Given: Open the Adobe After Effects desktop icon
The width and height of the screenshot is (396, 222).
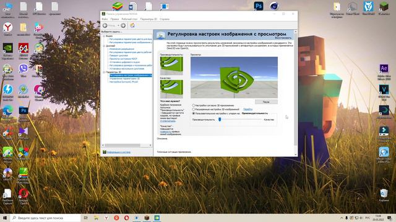Looking at the screenshot, I should (x=384, y=68).
